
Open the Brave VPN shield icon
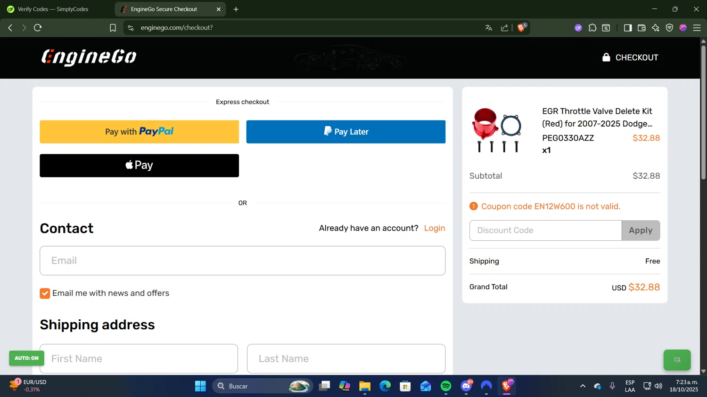669,28
